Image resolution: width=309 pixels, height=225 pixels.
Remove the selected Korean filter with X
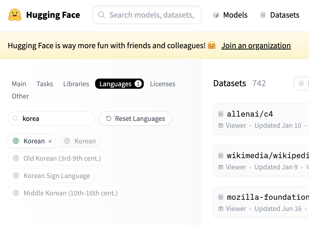(50, 141)
